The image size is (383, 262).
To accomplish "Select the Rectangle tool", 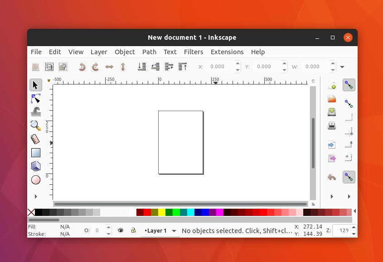I will (36, 153).
